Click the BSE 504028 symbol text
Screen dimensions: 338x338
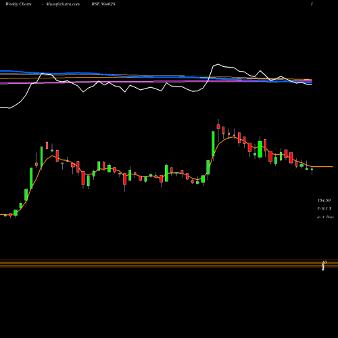point(103,4)
